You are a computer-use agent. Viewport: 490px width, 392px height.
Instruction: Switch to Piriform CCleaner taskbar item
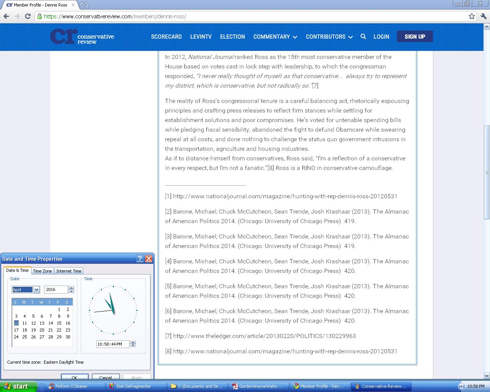point(75,386)
